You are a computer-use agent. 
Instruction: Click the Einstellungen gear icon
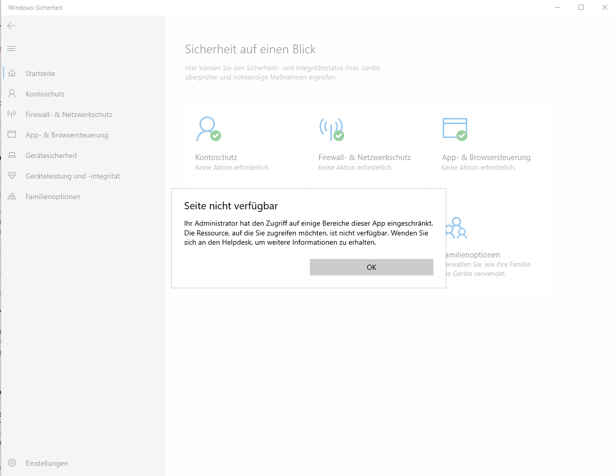click(12, 463)
